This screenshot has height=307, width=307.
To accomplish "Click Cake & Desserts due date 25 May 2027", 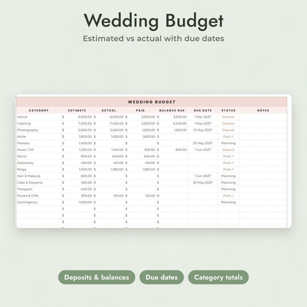I will click(203, 182).
